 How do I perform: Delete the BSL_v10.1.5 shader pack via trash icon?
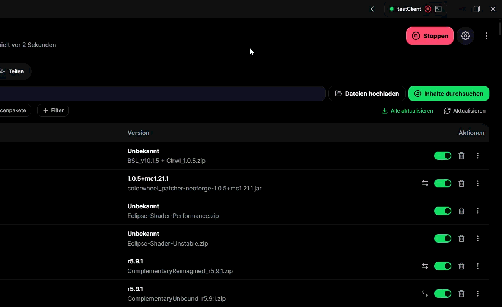(461, 156)
